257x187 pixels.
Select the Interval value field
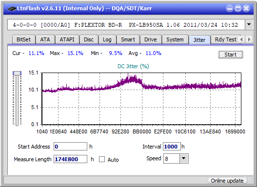coord(172,147)
